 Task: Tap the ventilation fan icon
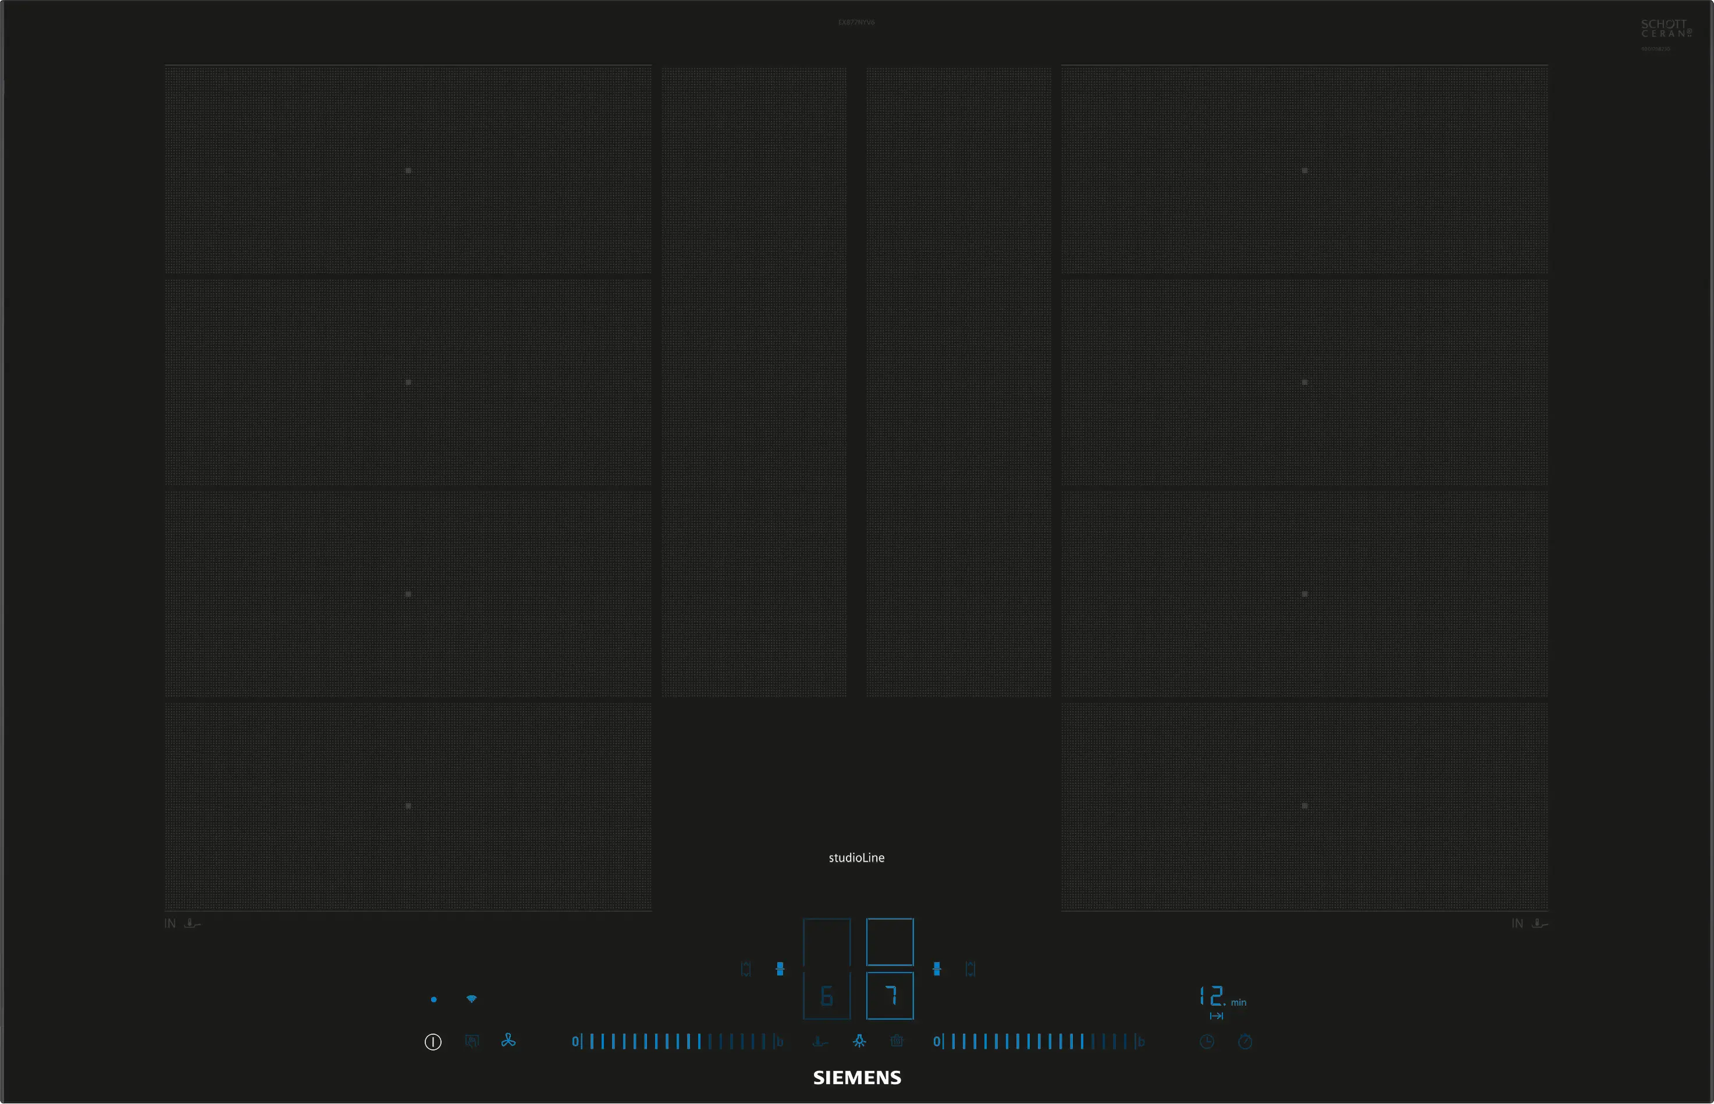[508, 1040]
